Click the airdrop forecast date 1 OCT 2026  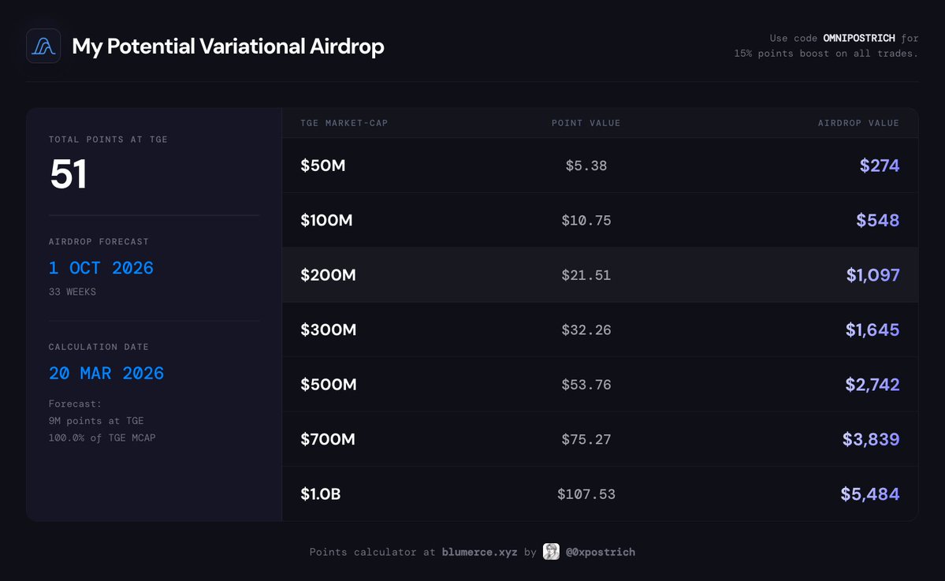click(101, 267)
